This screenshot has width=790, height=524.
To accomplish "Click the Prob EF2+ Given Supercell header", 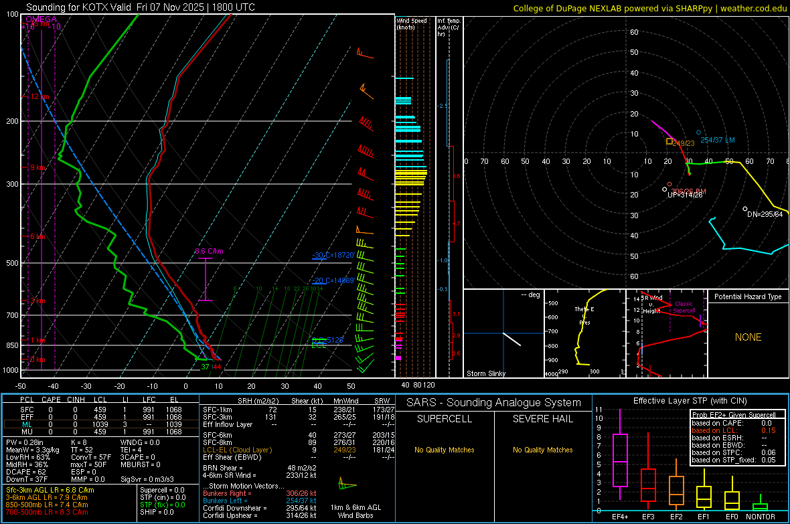I will tap(734, 415).
